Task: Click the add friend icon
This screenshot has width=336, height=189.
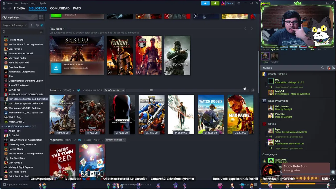Action: (x=333, y=68)
